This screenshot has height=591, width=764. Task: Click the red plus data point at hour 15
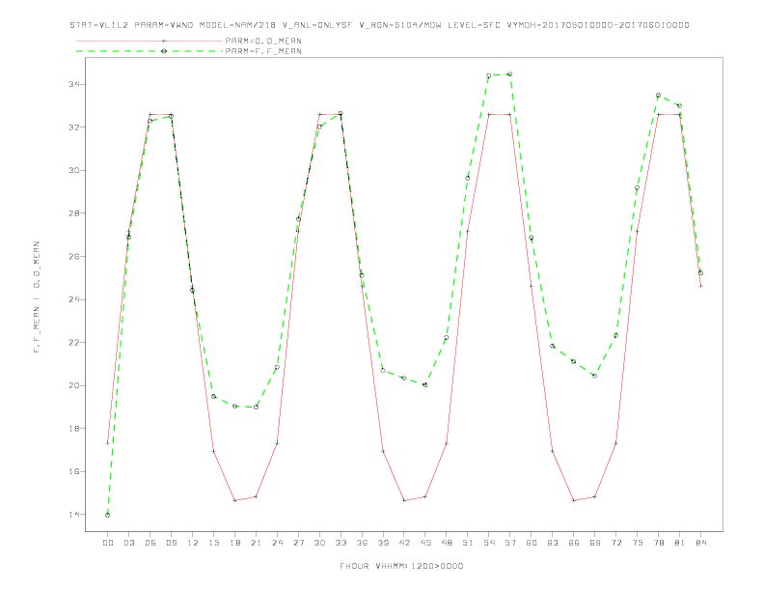click(x=213, y=451)
